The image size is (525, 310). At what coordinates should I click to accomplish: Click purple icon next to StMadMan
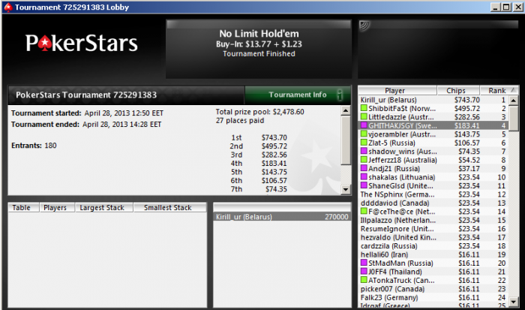click(364, 263)
